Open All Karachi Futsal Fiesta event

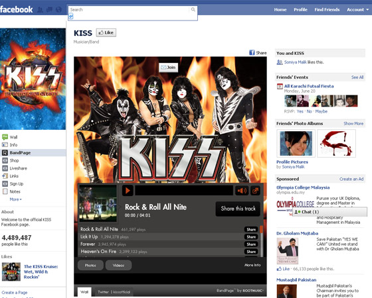309,86
